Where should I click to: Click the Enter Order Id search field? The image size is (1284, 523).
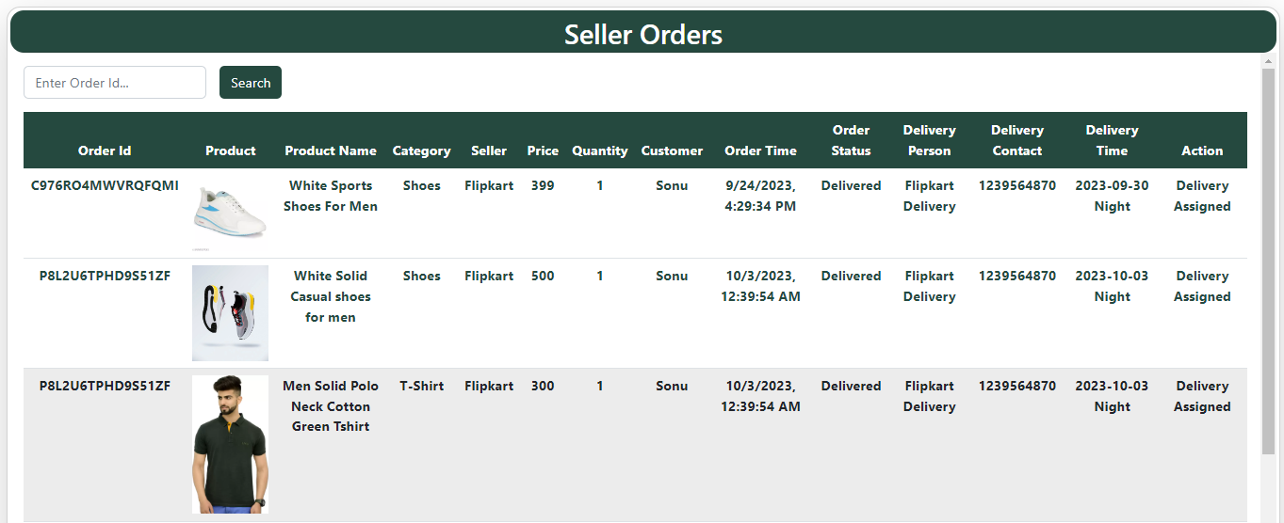point(115,83)
